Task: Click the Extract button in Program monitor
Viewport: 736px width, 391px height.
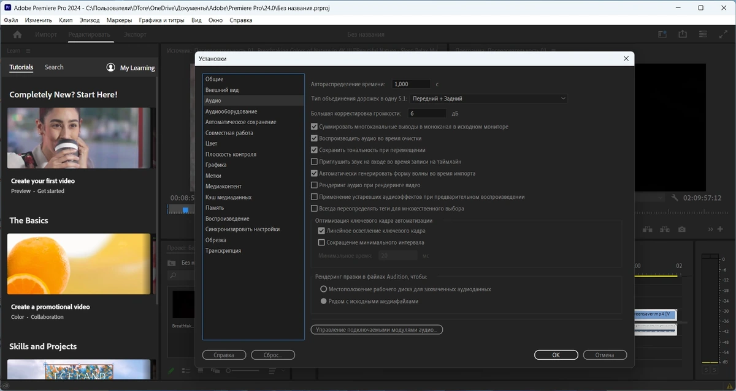Action: pyautogui.click(x=664, y=229)
